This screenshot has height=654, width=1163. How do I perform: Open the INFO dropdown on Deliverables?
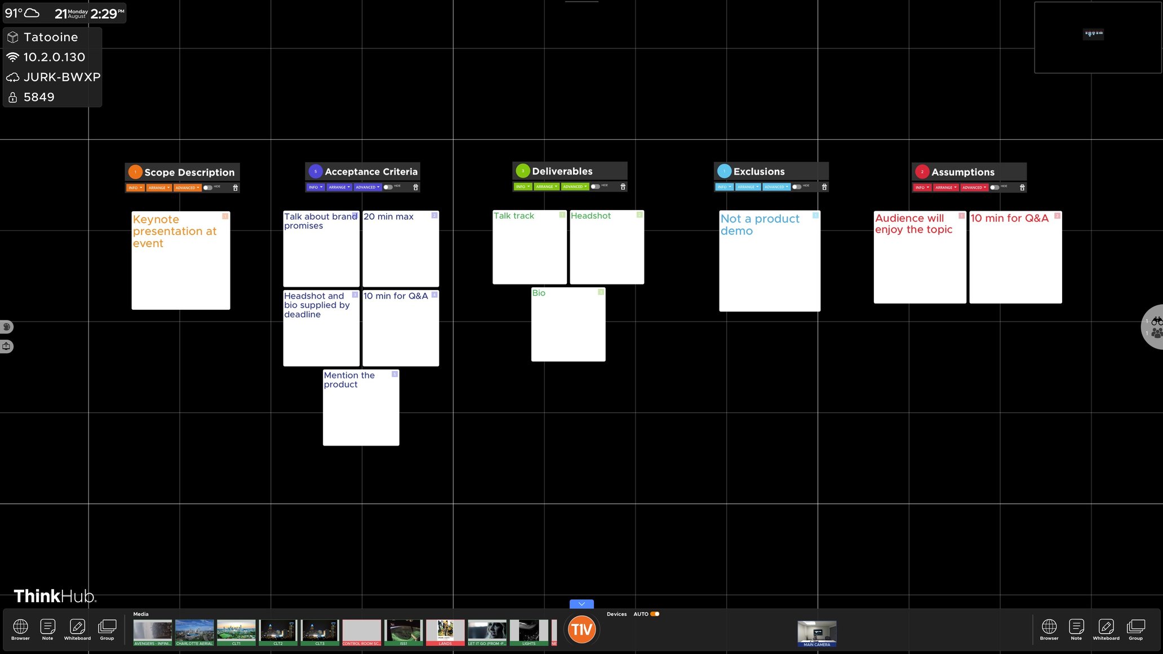(x=522, y=186)
